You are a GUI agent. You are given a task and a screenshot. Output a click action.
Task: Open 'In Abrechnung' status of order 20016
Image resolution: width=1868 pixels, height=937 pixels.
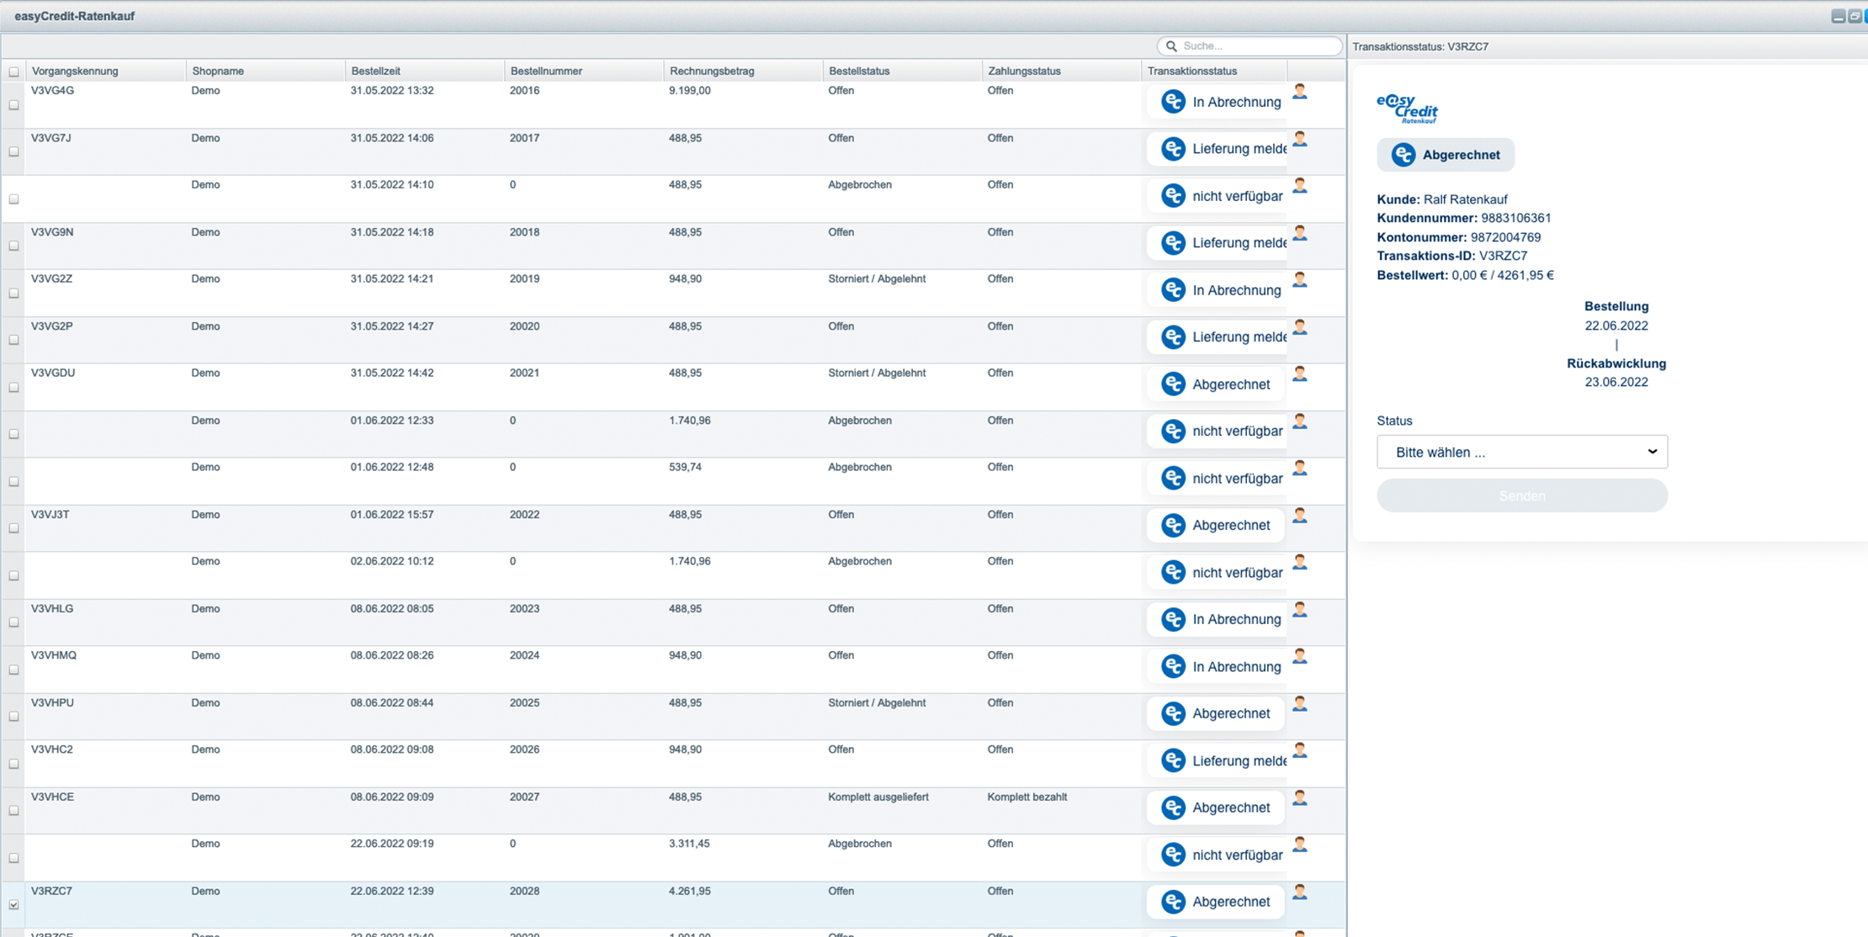1217,102
